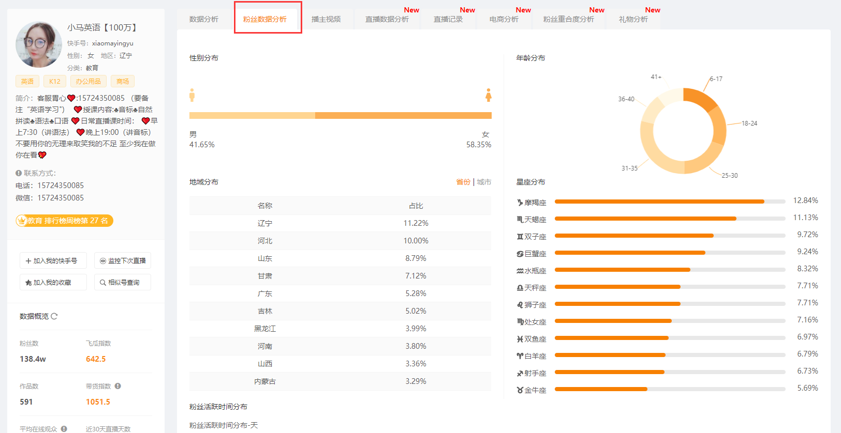Open the 电商分析 tab
Viewport: 841px width, 433px height.
[x=504, y=19]
